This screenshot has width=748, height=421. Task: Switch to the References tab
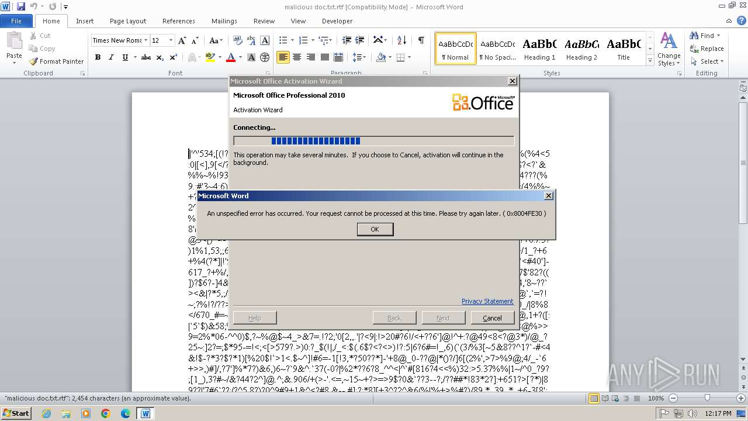pyautogui.click(x=179, y=21)
